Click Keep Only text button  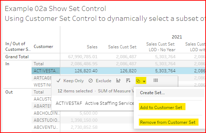74,81
